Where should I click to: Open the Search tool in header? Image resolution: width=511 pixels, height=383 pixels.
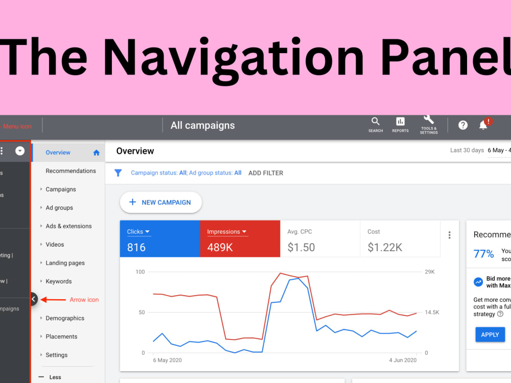tap(376, 125)
